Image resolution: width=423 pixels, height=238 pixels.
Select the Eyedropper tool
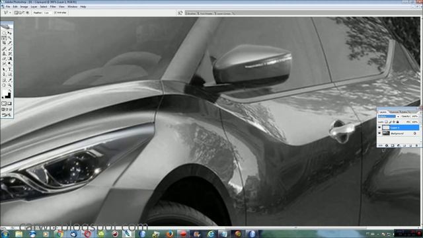click(x=10, y=80)
